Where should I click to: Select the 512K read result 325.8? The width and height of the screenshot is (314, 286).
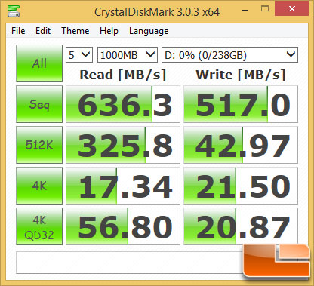pyautogui.click(x=123, y=145)
